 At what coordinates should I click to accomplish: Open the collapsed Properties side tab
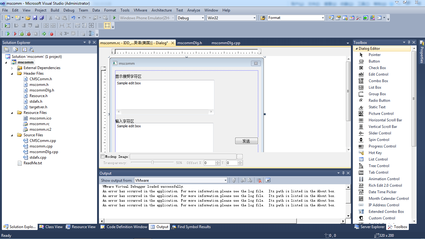tap(422, 52)
